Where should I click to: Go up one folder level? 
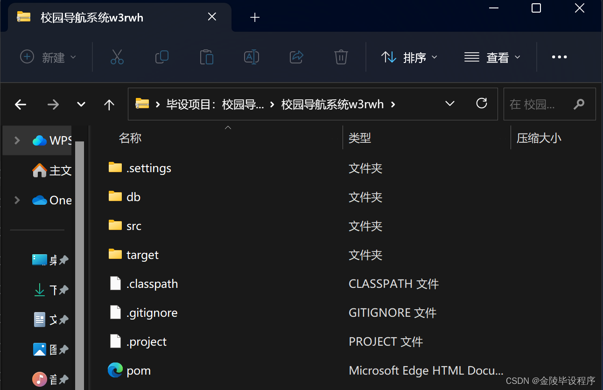109,104
